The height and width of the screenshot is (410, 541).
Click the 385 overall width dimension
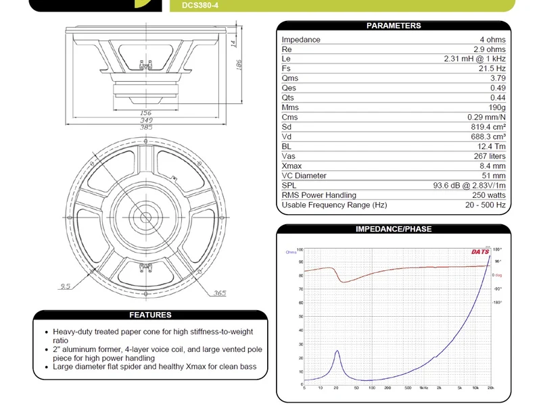(x=146, y=127)
